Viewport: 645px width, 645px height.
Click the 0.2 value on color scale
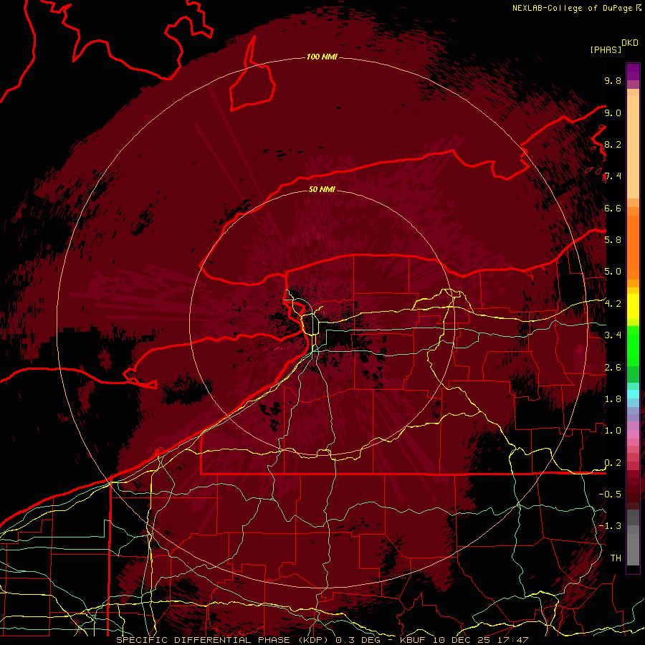(x=613, y=462)
